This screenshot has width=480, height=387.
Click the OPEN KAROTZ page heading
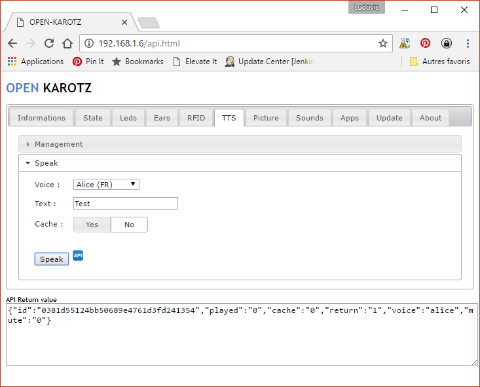tap(48, 88)
